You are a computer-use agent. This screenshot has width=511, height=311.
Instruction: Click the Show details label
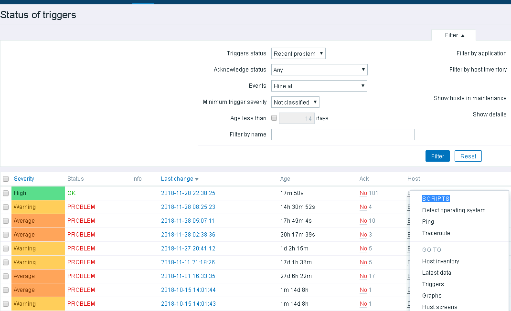490,114
